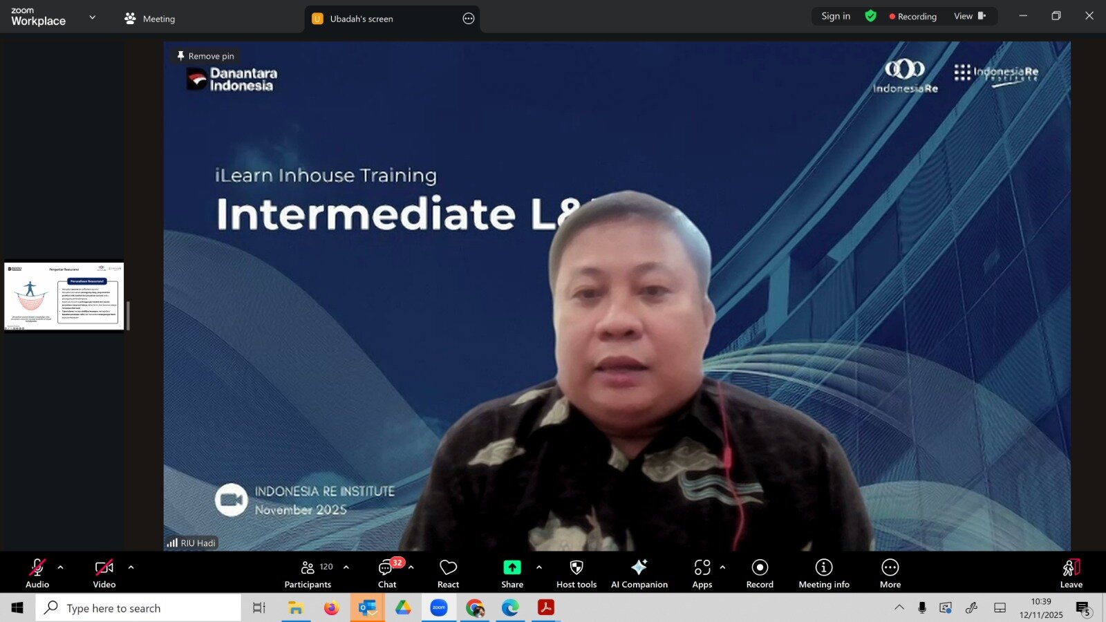1106x622 pixels.
Task: Open the View layout dropdown
Action: [969, 17]
